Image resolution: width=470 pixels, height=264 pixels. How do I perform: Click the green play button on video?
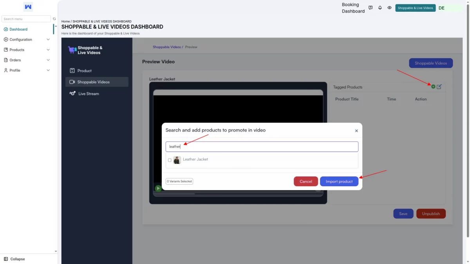(x=158, y=188)
